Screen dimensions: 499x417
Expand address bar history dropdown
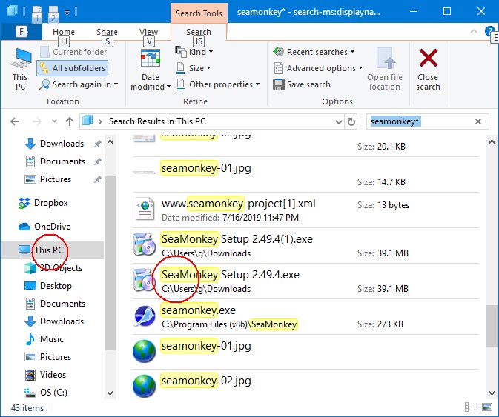coord(339,121)
